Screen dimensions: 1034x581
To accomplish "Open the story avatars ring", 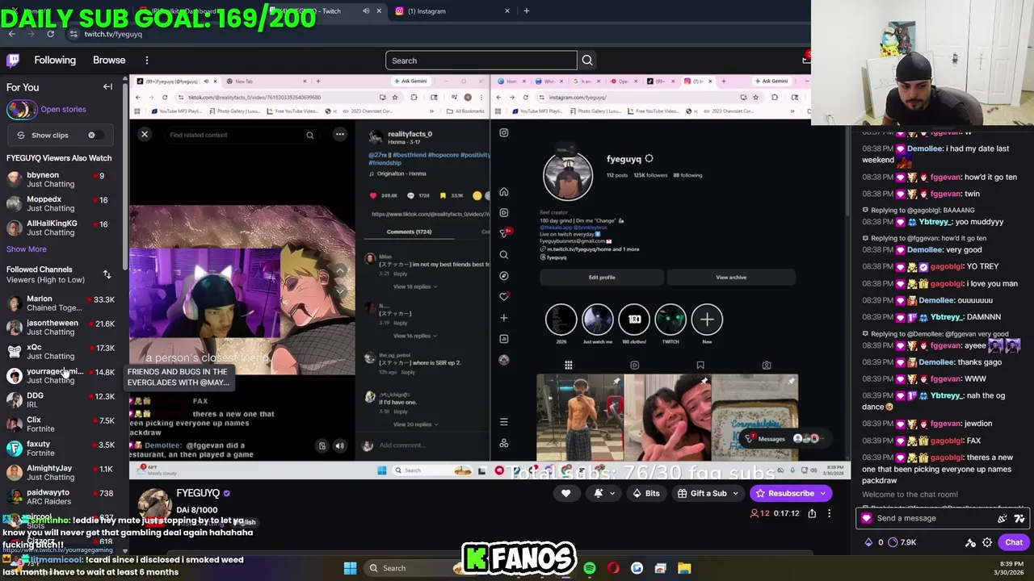I will click(x=21, y=109).
